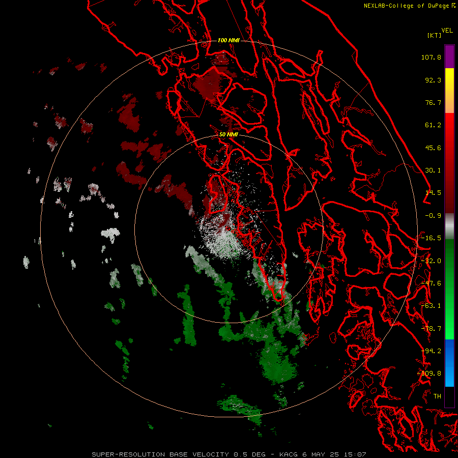Click the -47.6 legend value
Image resolution: width=458 pixels, height=458 pixels.
pyautogui.click(x=431, y=283)
